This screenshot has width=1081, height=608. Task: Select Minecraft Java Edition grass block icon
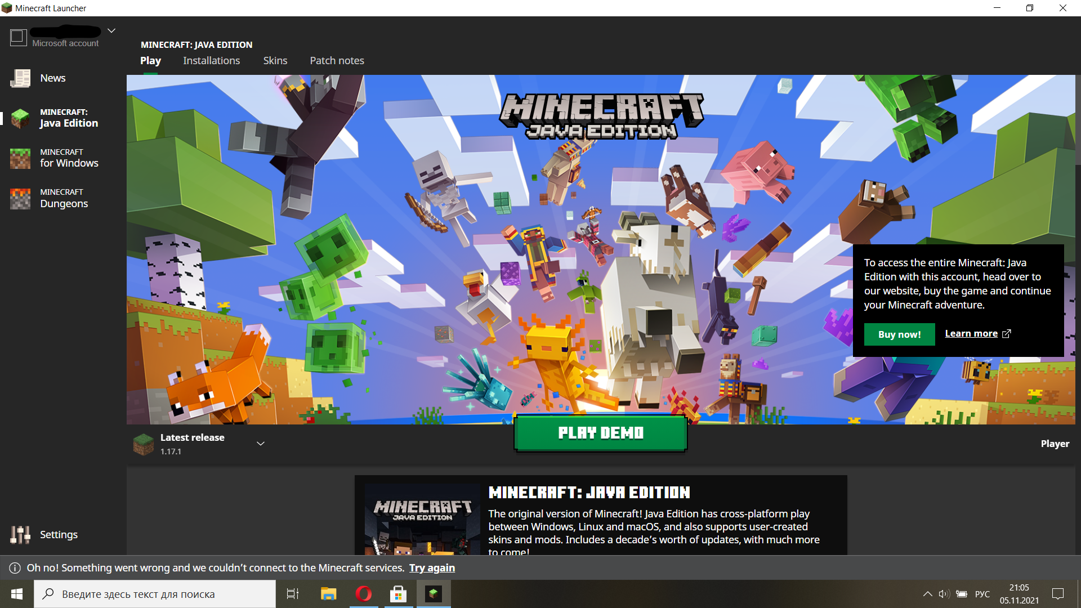tap(20, 118)
